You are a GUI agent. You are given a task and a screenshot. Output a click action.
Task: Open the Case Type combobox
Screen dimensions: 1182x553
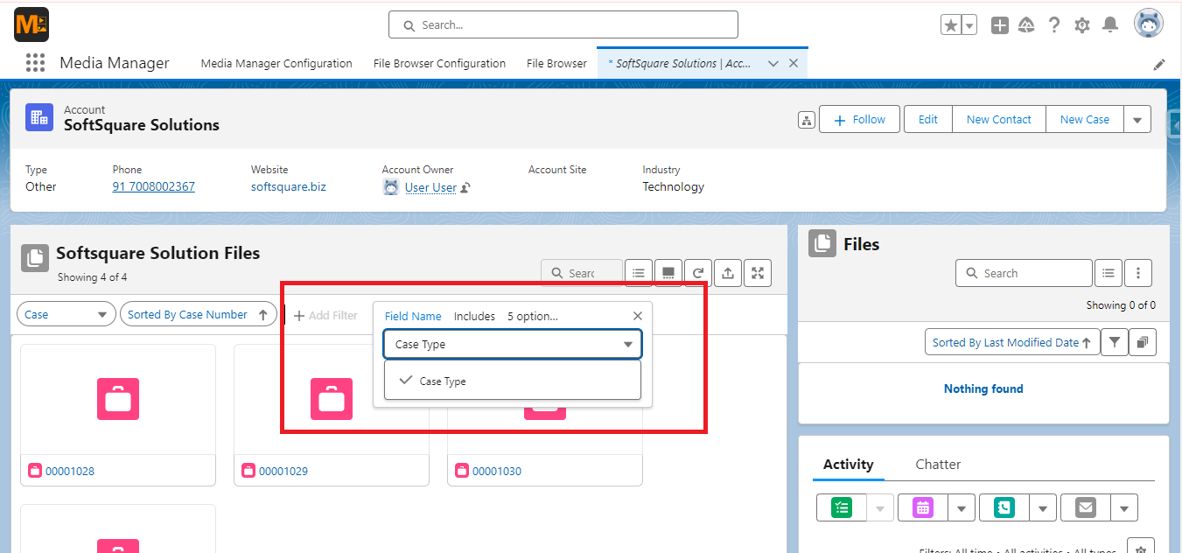pyautogui.click(x=513, y=344)
